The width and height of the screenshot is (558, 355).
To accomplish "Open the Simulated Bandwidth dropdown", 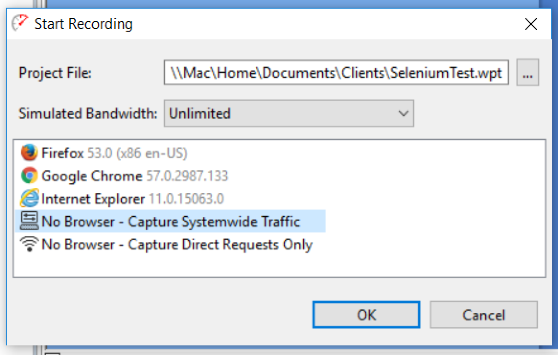I will coord(289,113).
